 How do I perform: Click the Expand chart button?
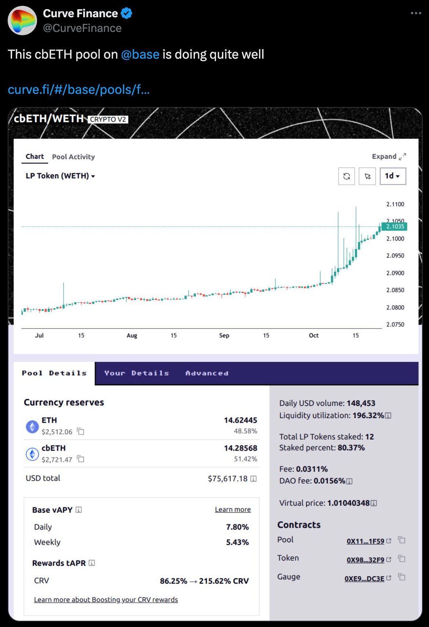[389, 157]
